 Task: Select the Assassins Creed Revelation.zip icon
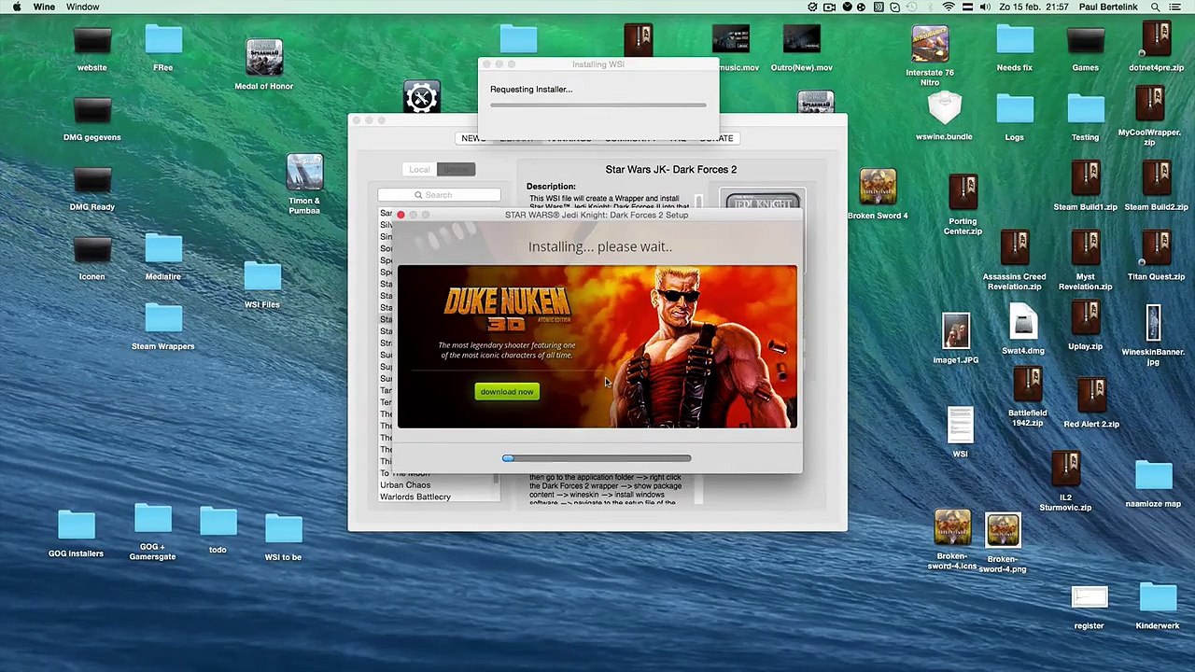(1014, 248)
